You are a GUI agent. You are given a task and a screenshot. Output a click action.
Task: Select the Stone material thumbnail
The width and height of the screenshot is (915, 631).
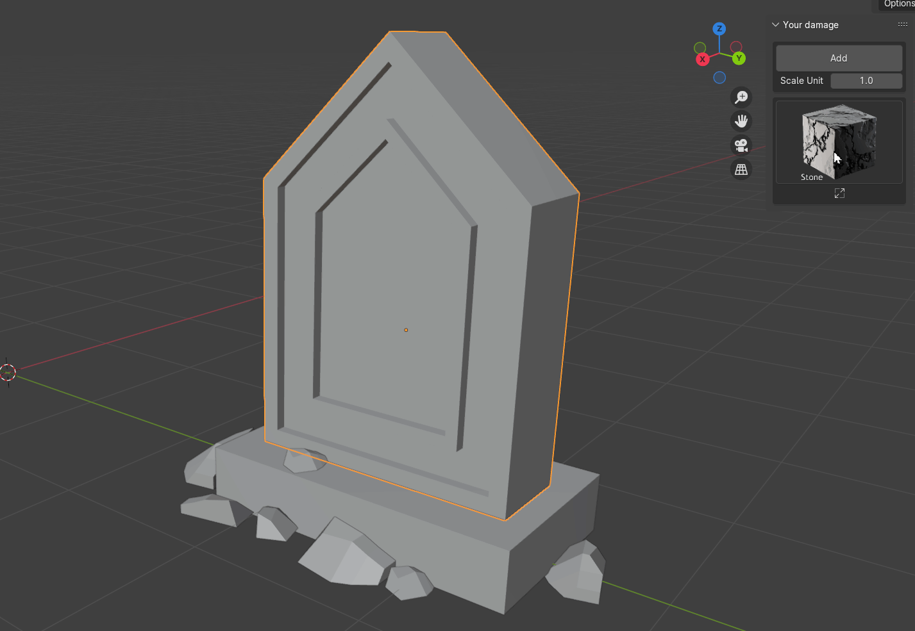click(x=839, y=142)
